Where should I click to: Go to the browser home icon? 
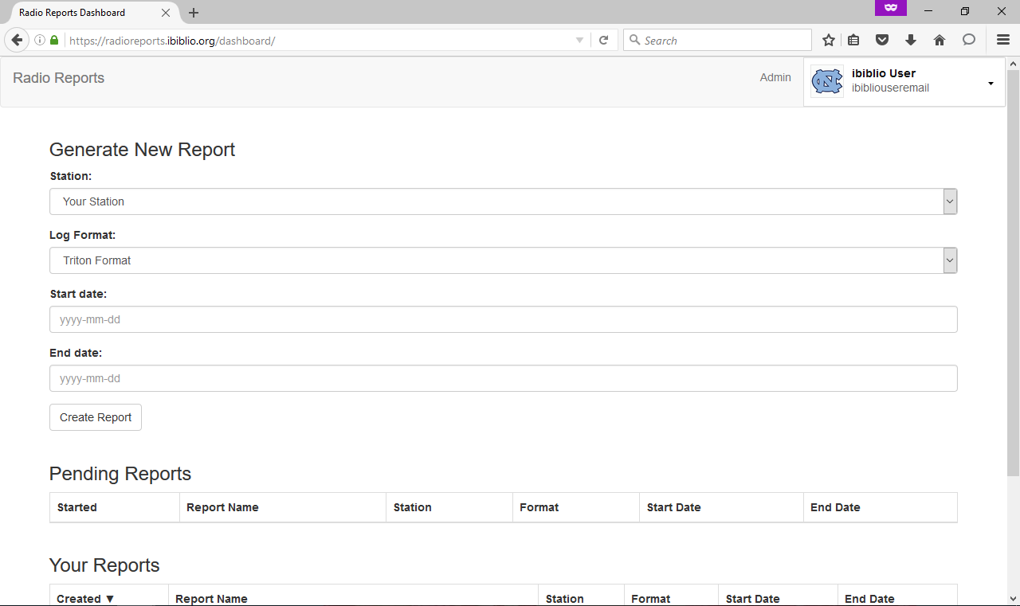(940, 41)
